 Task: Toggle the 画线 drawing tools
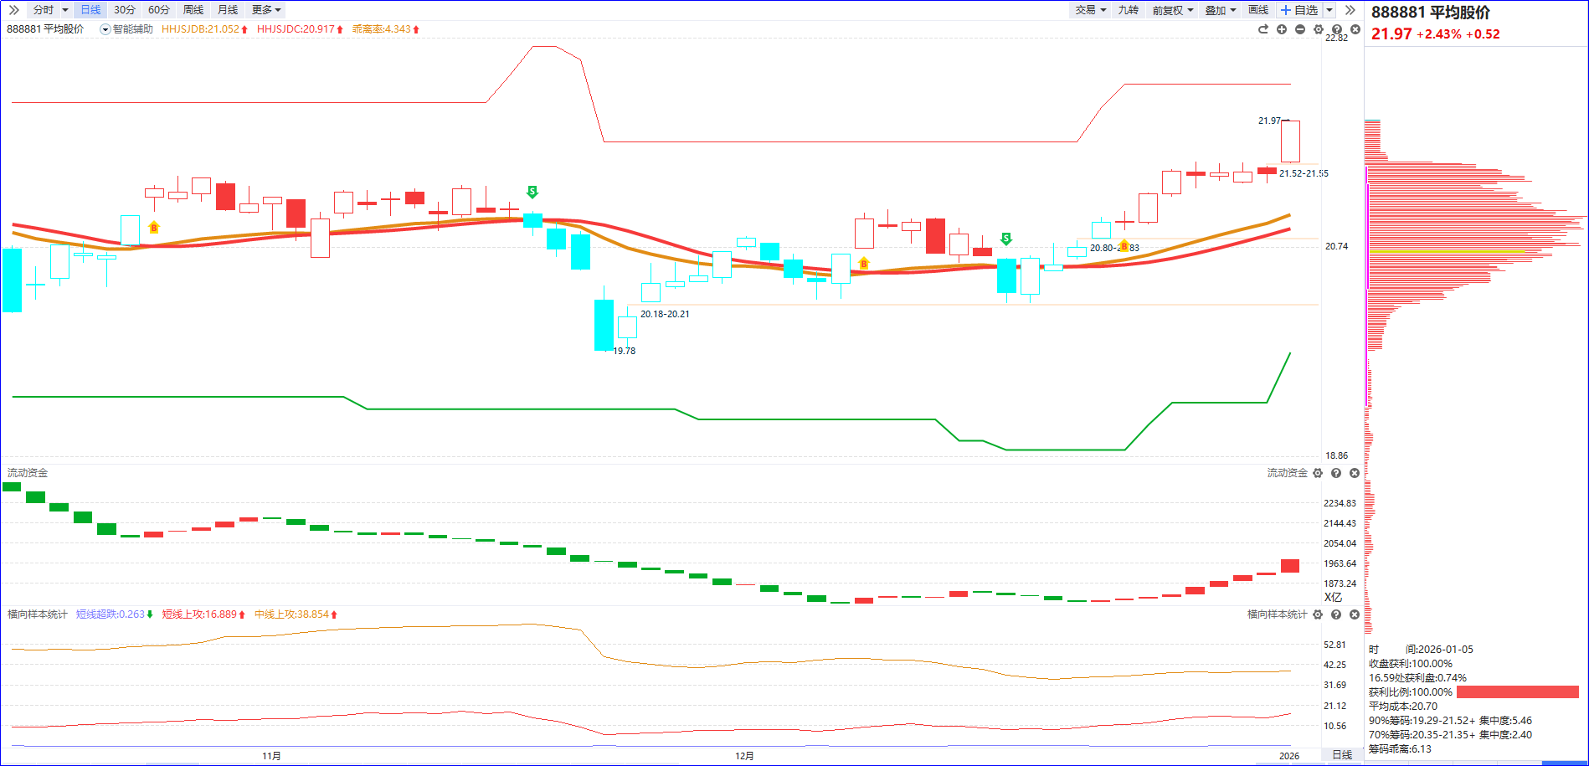point(1257,10)
